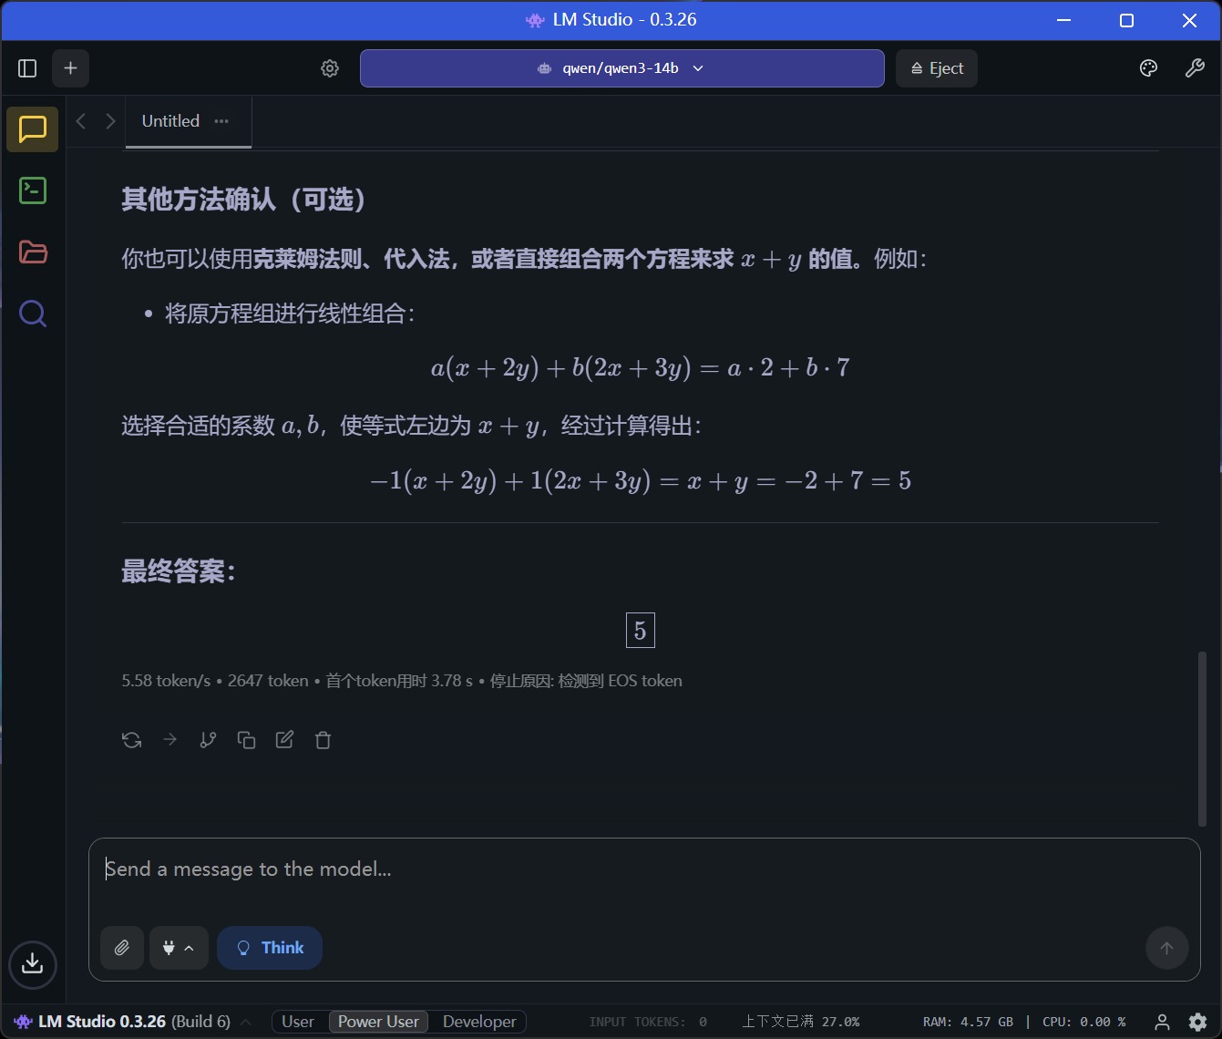Viewport: 1222px width, 1039px height.
Task: Minimize the LM Studio window
Action: click(1063, 20)
